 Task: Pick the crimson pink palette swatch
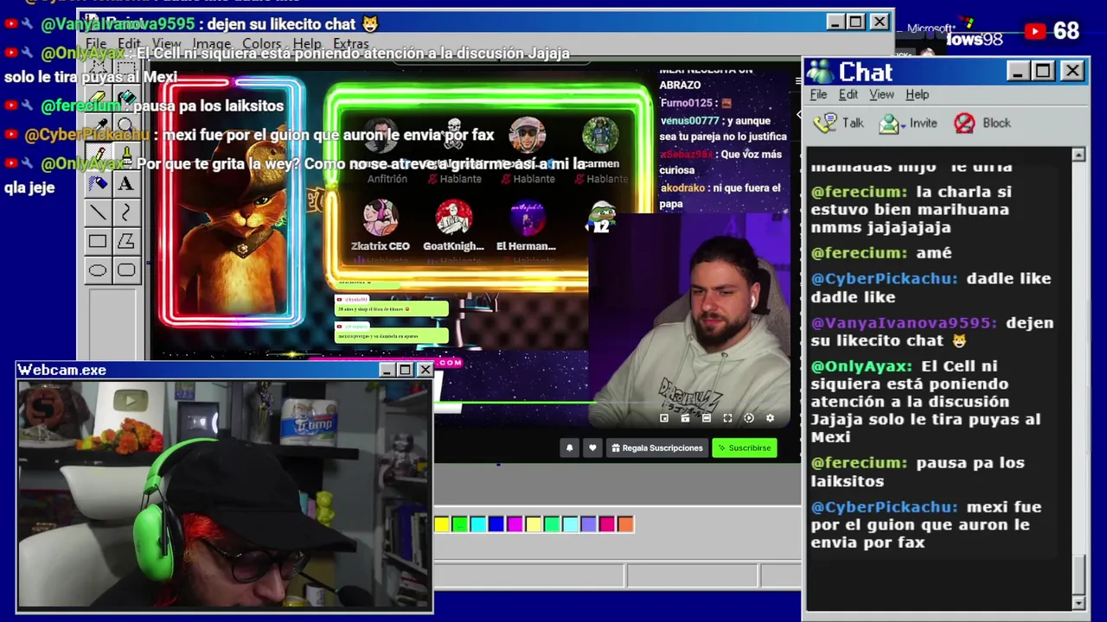[607, 524]
